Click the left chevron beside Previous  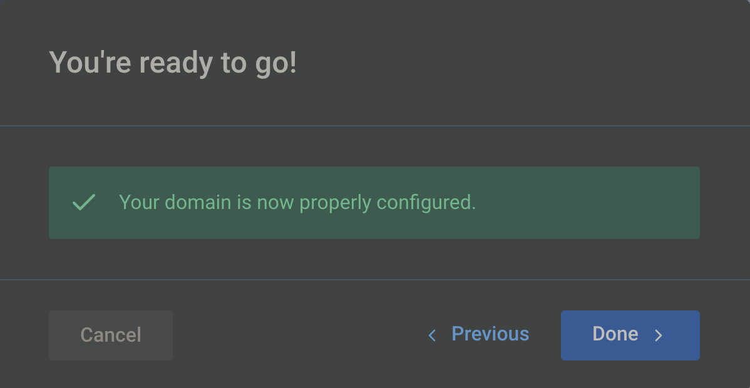click(x=432, y=336)
